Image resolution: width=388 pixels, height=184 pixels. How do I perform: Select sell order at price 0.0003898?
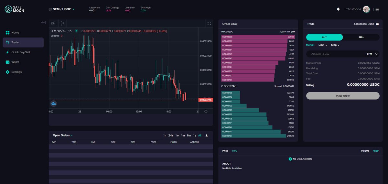[x=258, y=37]
